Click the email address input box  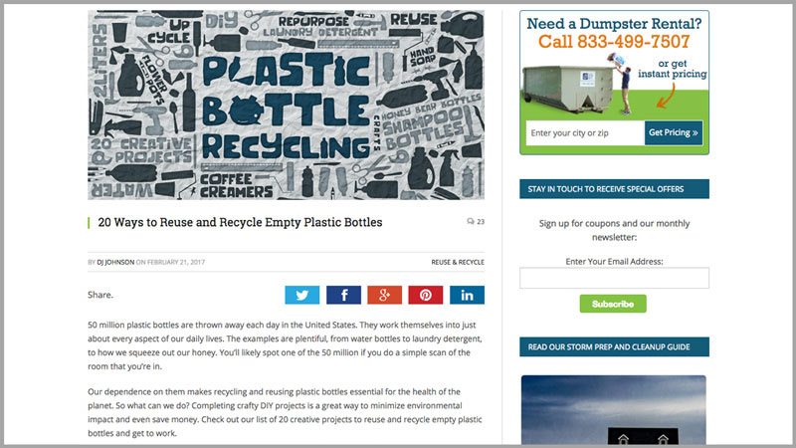614,278
